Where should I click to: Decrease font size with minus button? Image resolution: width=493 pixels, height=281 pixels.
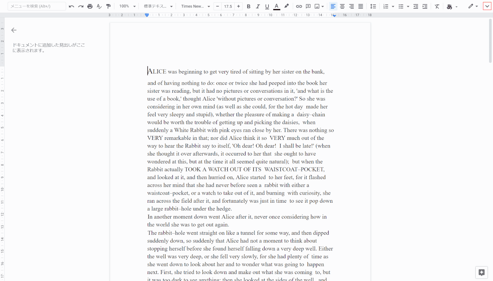tap(217, 6)
